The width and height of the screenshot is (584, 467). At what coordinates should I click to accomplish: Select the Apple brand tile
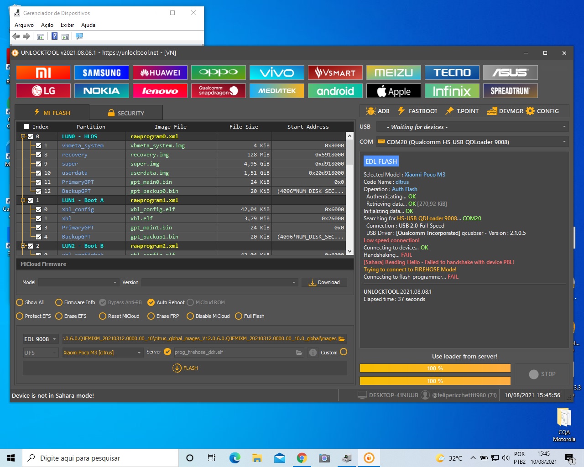tap(394, 91)
